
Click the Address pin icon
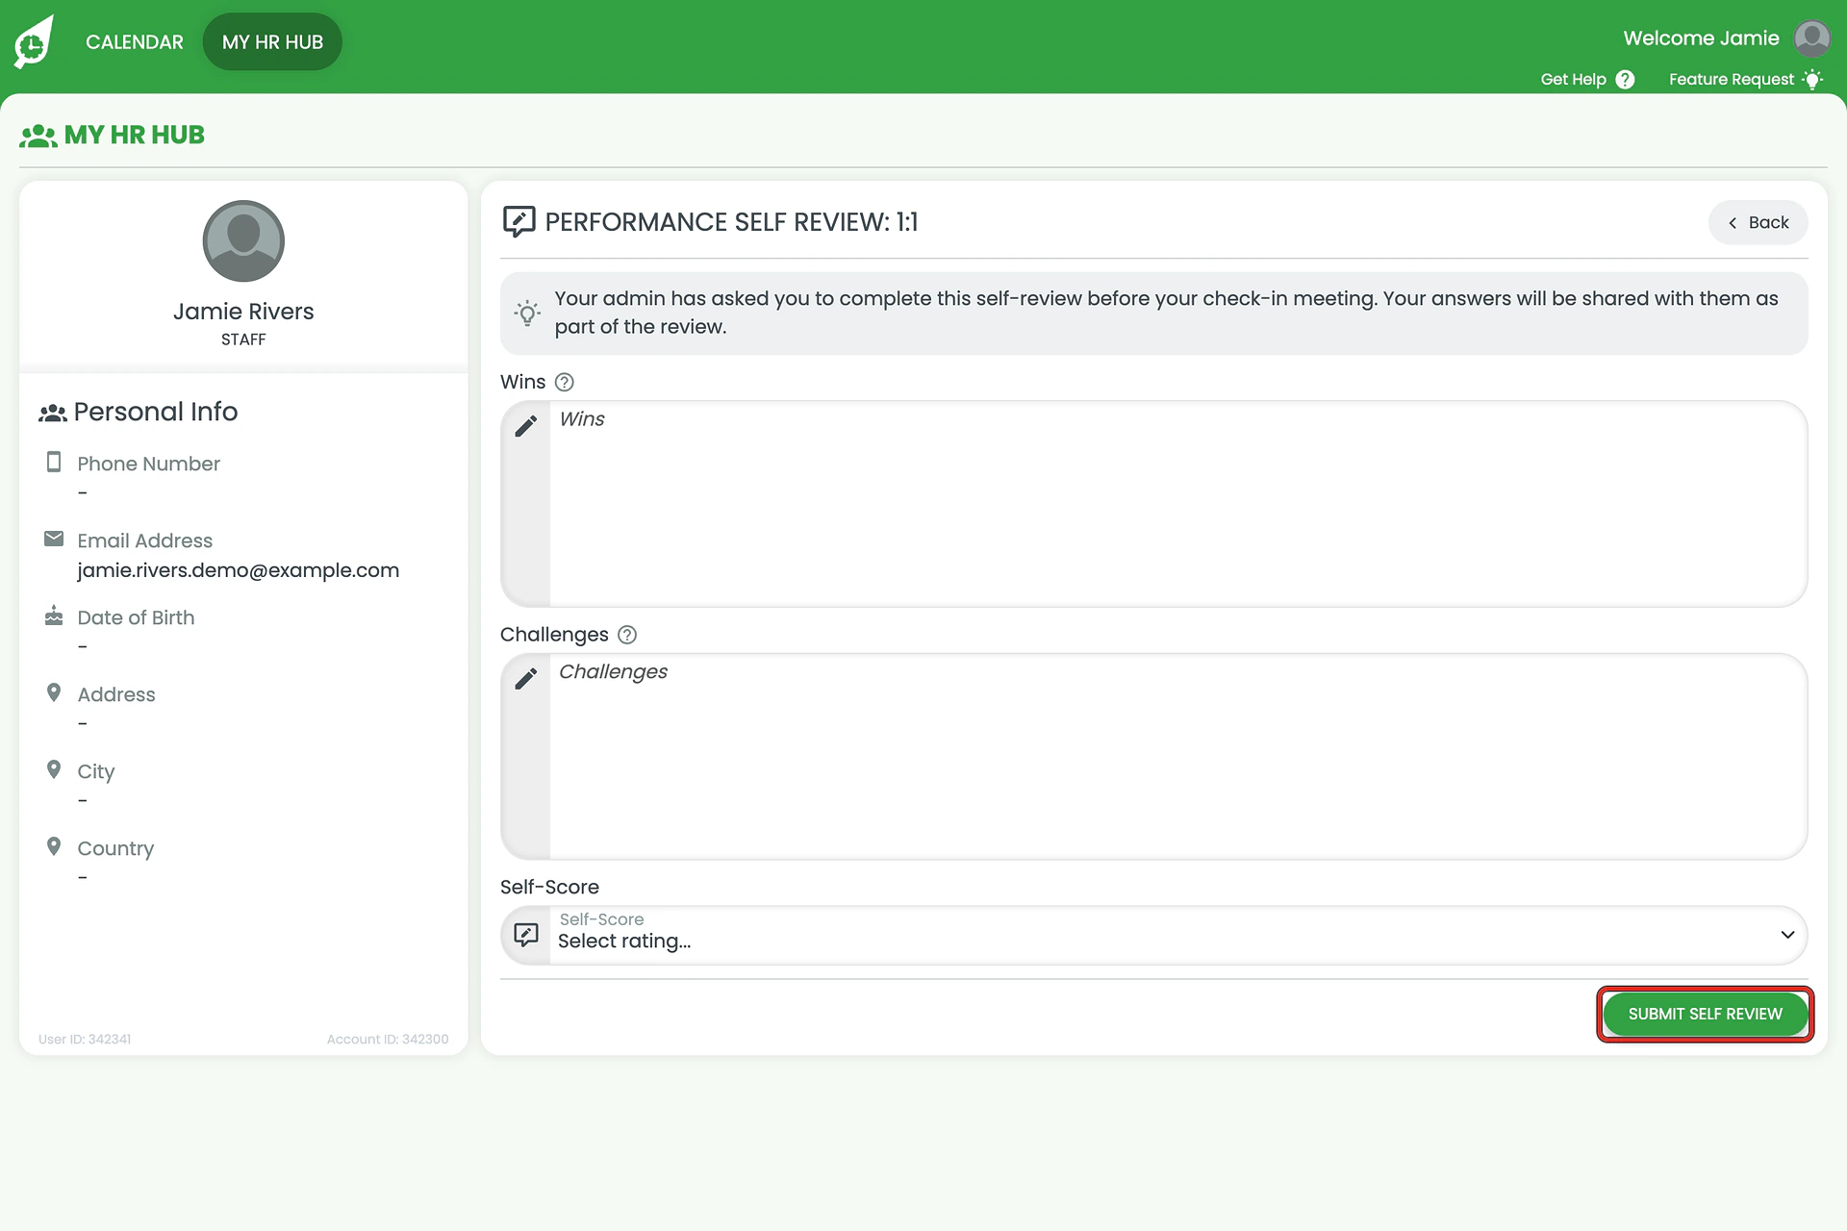[x=54, y=692]
